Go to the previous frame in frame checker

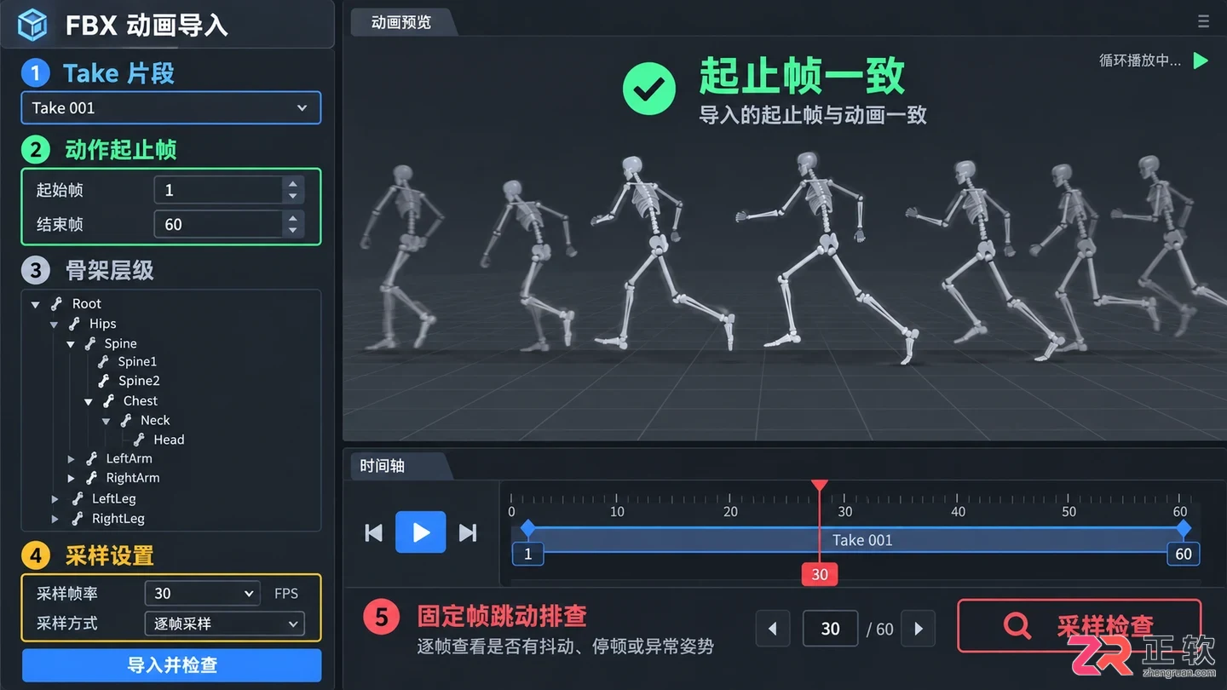[x=773, y=629]
